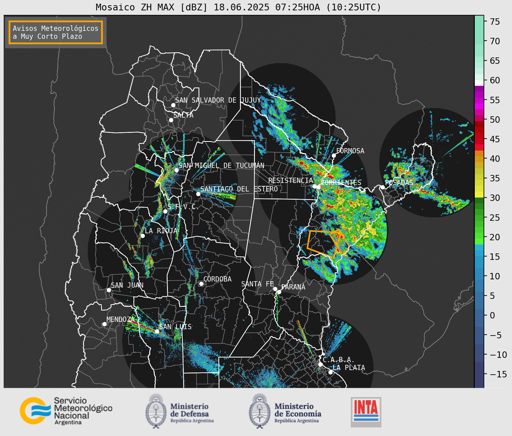Click the Ministerio de Defensa emblem

(156, 411)
